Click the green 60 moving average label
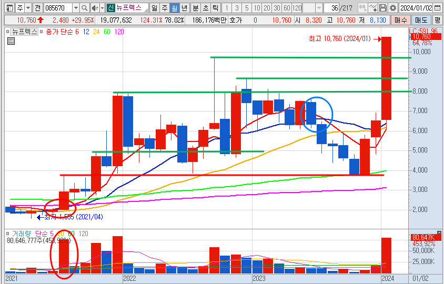Screen dimensions: 444x284 [x=107, y=32]
